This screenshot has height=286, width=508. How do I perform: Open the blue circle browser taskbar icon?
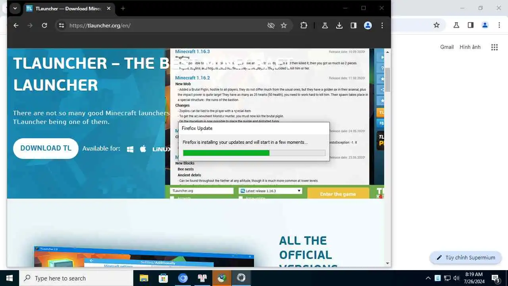(x=183, y=278)
